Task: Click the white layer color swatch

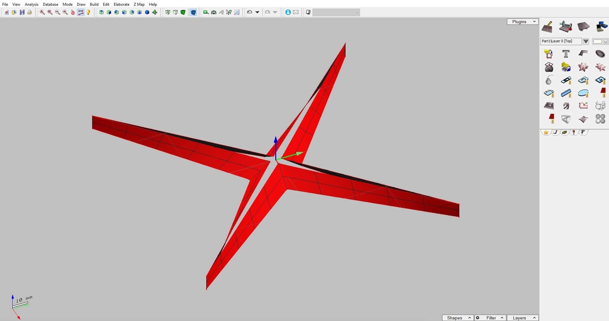Action: [597, 42]
